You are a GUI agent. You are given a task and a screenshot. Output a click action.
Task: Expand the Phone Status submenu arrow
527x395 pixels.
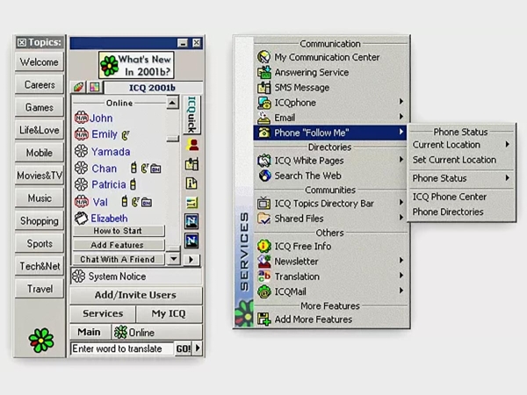(x=507, y=178)
